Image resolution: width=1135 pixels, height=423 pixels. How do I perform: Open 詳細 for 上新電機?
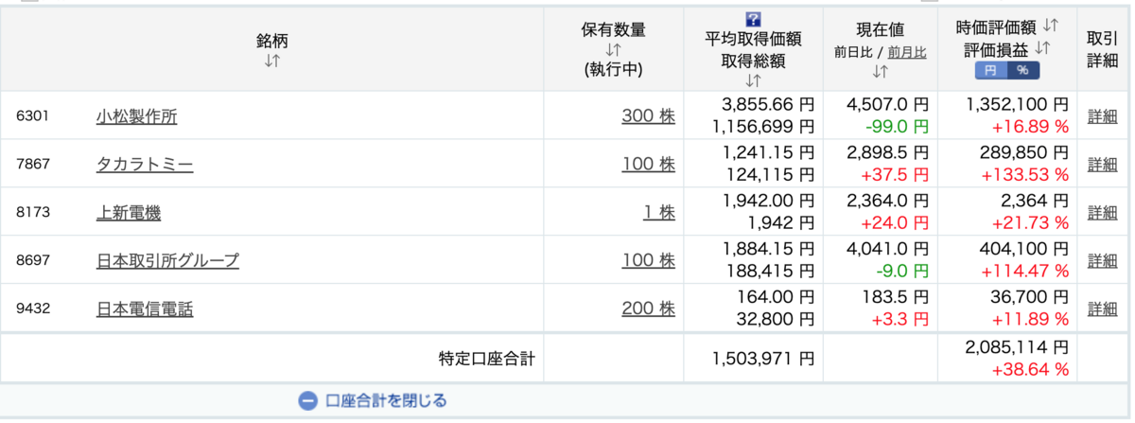1102,213
